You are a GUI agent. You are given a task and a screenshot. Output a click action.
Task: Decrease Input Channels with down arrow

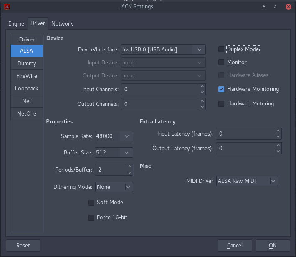[x=202, y=92]
